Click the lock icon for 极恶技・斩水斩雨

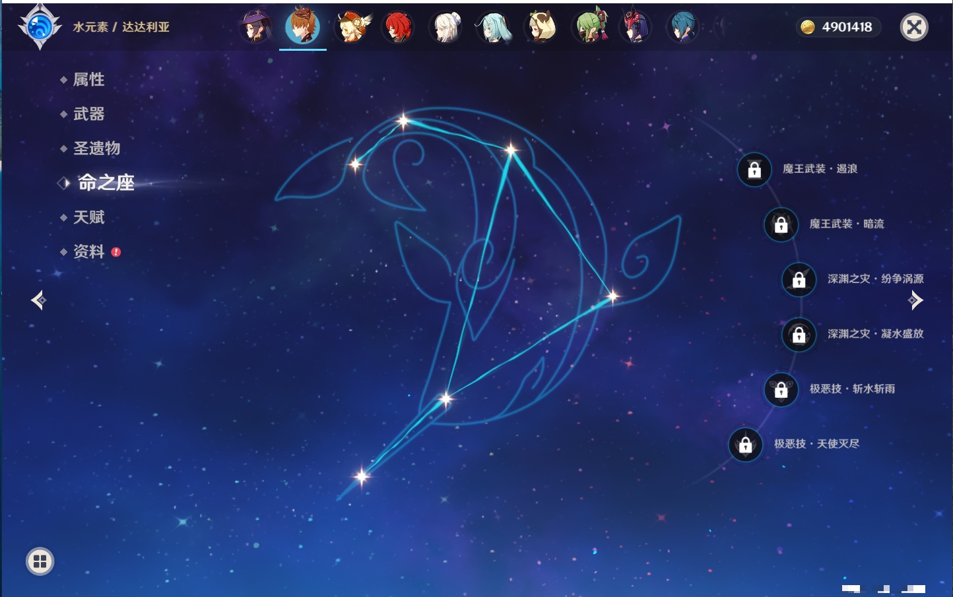tap(781, 389)
